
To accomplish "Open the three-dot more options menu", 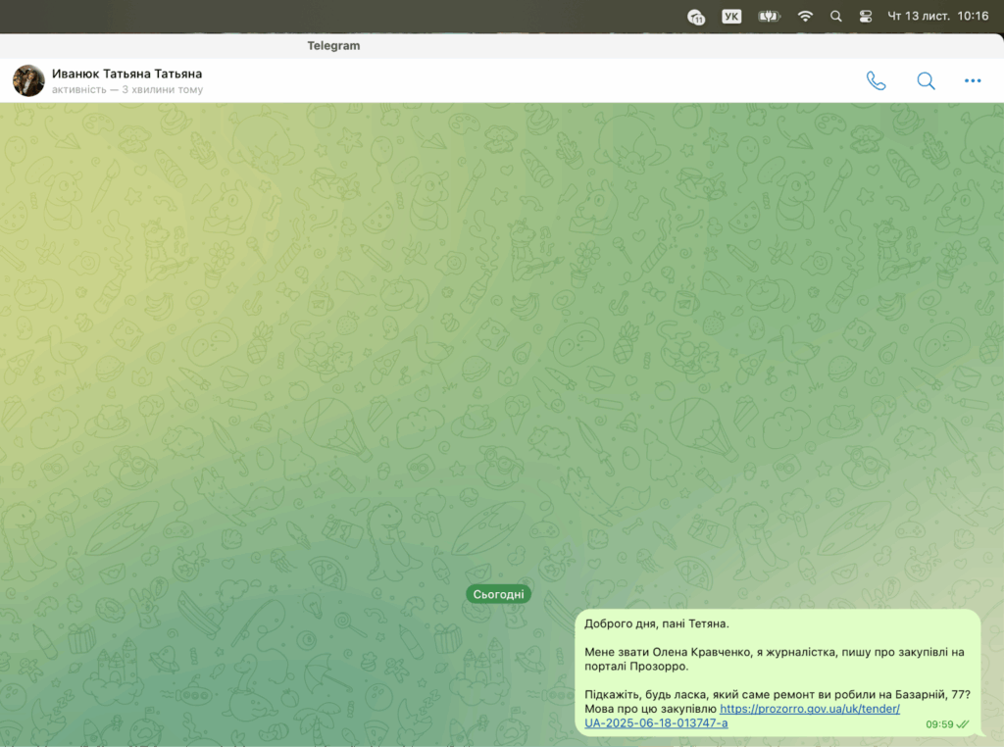I will tap(973, 81).
